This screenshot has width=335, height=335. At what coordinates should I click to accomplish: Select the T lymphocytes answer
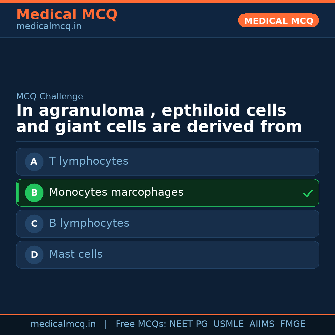[x=89, y=161]
